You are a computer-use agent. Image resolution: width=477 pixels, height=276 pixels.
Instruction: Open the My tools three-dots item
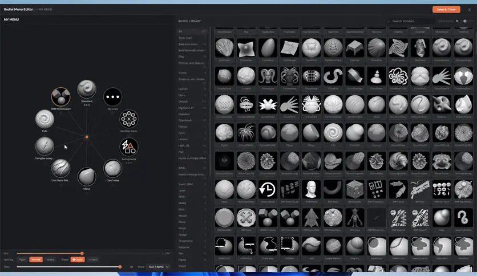(x=112, y=97)
